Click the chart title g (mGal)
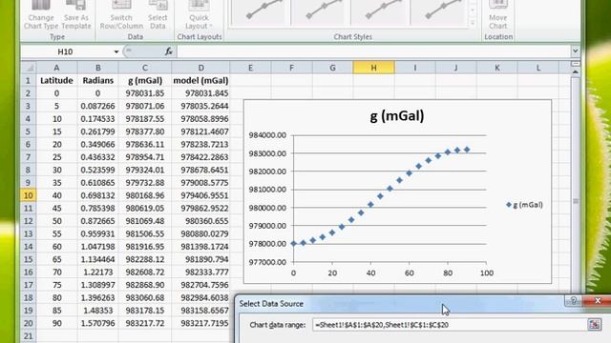The image size is (611, 343). (x=397, y=116)
